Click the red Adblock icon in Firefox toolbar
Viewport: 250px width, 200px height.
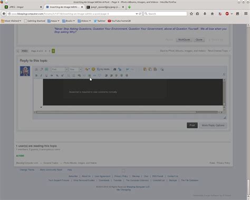[x=227, y=14]
